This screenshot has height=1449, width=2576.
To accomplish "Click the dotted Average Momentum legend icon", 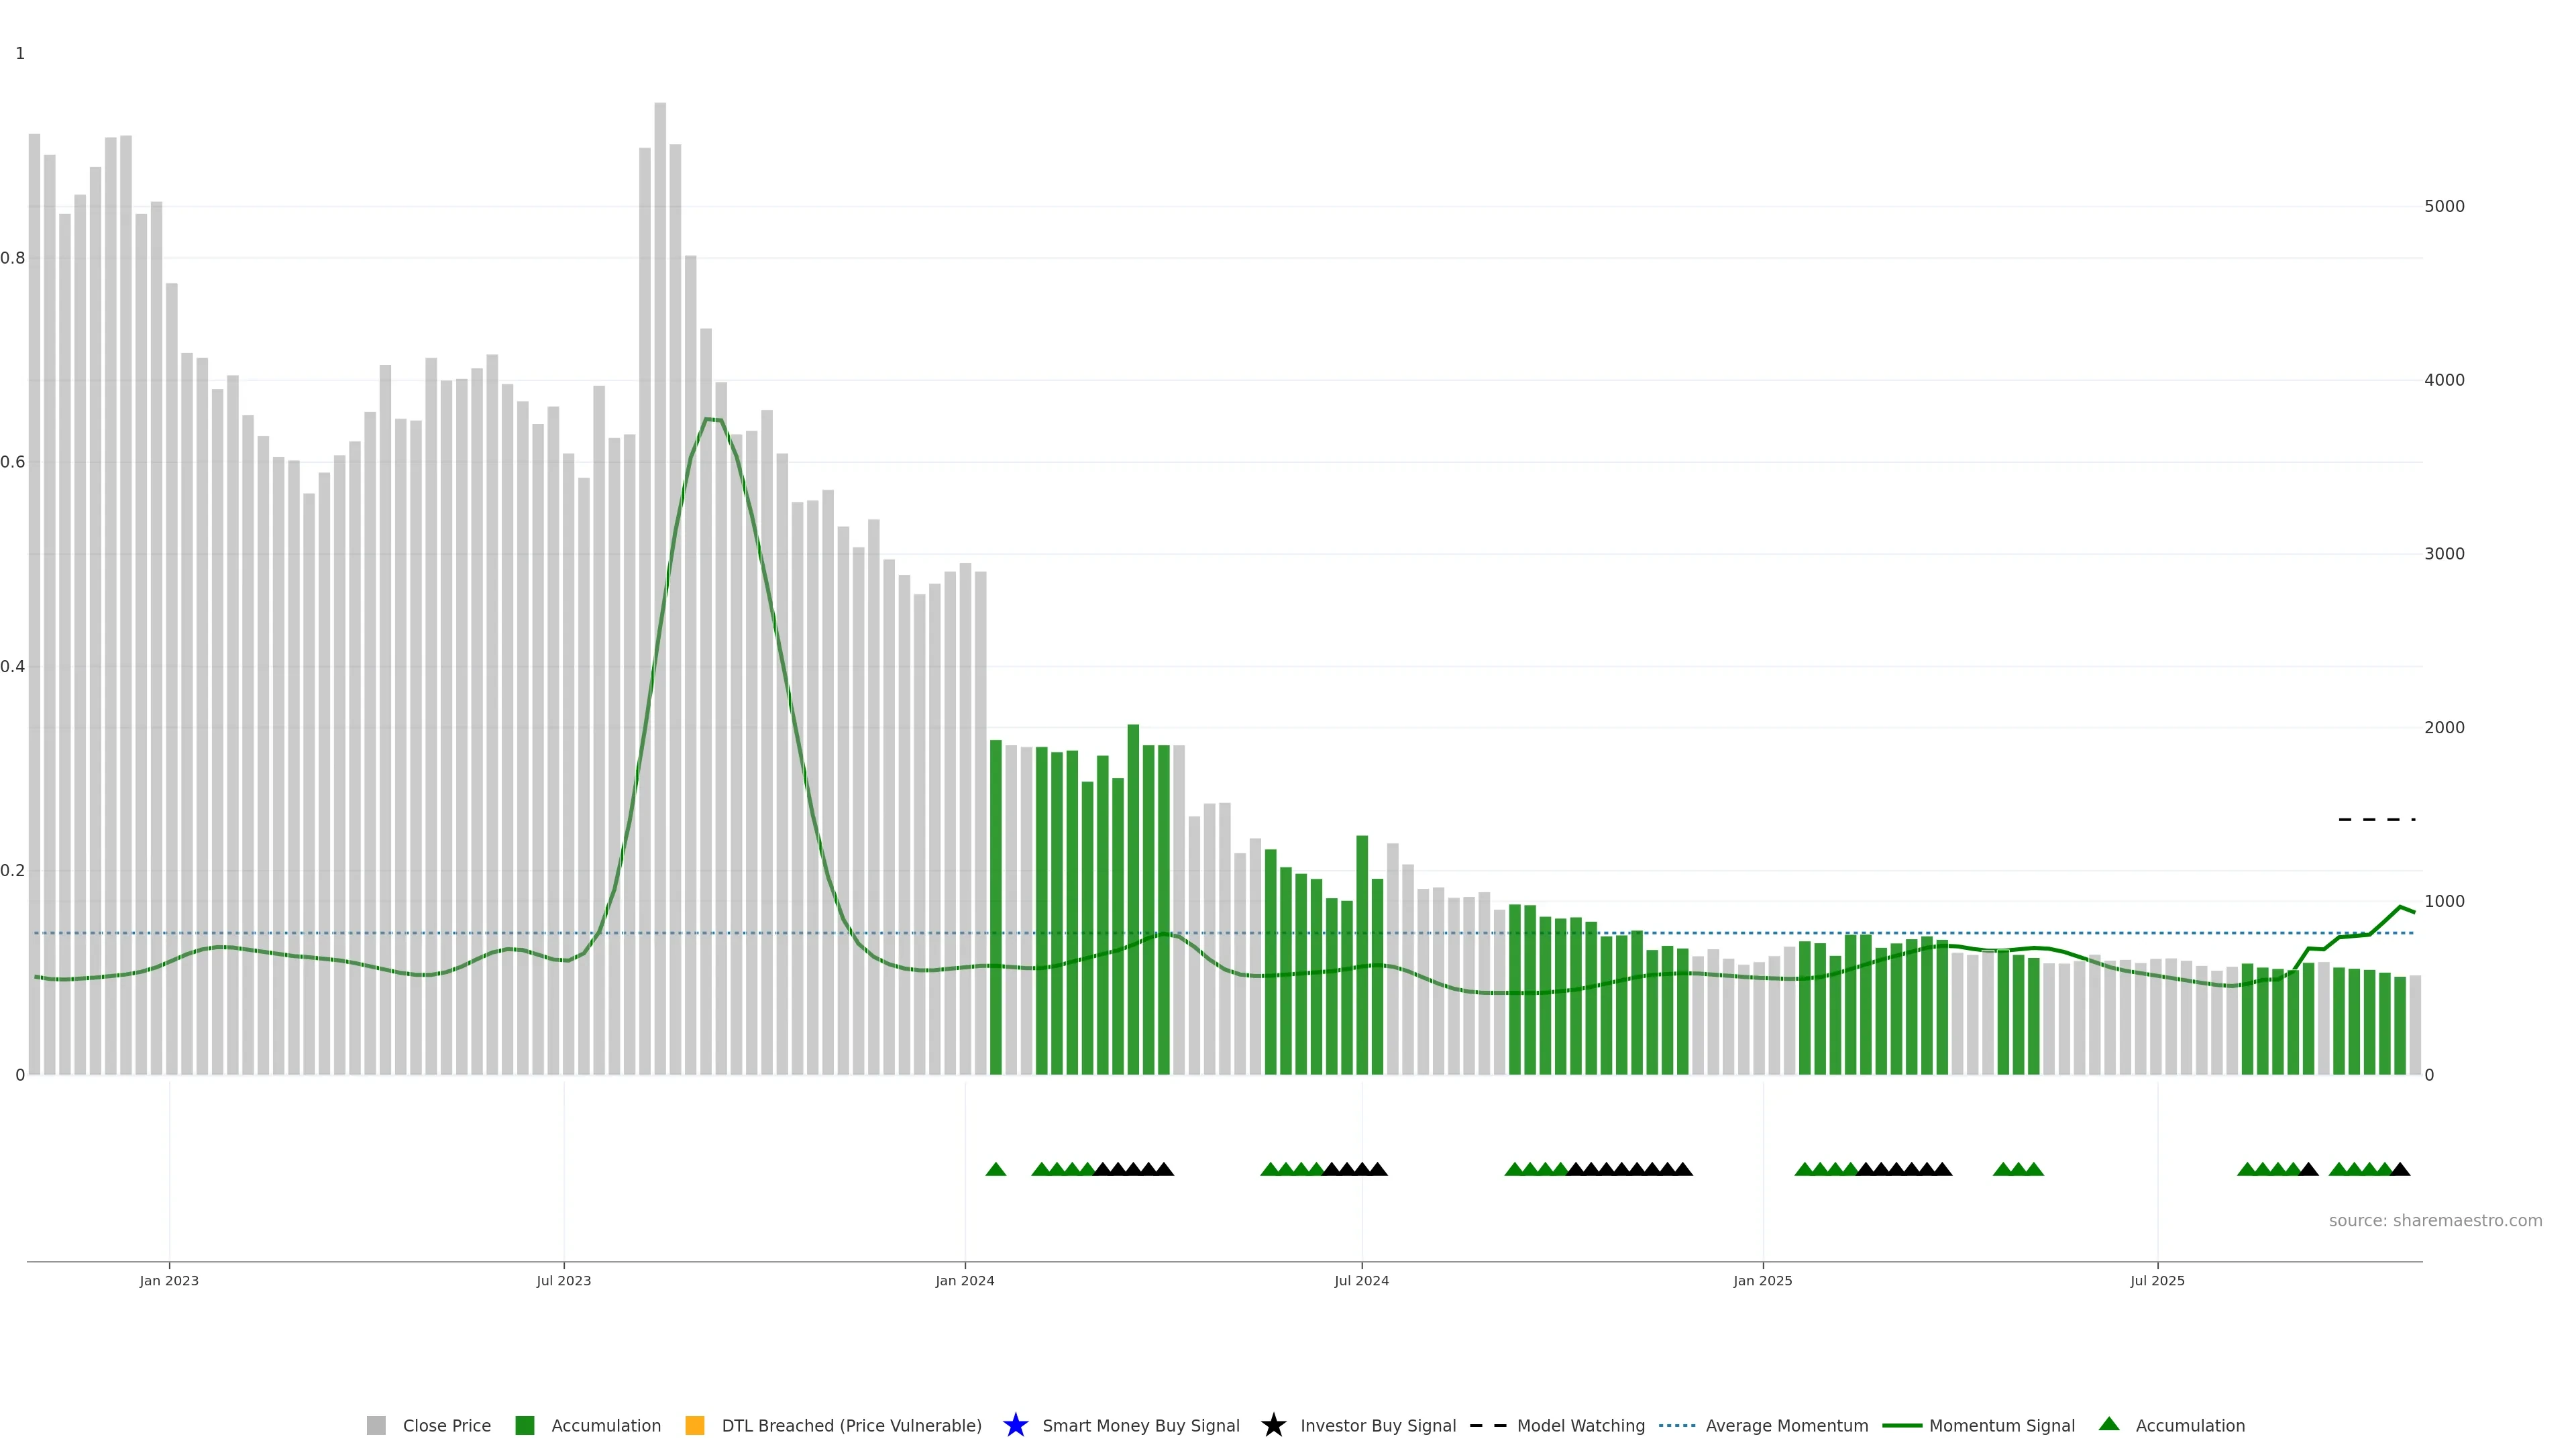I will [x=1677, y=1425].
